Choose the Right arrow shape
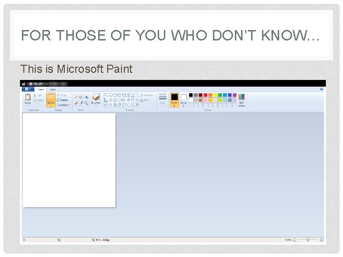This screenshot has height=257, width=343. [x=123, y=100]
